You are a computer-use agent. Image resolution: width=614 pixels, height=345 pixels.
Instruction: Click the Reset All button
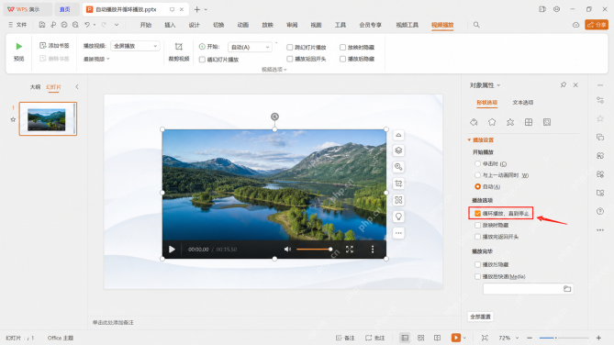(481, 317)
